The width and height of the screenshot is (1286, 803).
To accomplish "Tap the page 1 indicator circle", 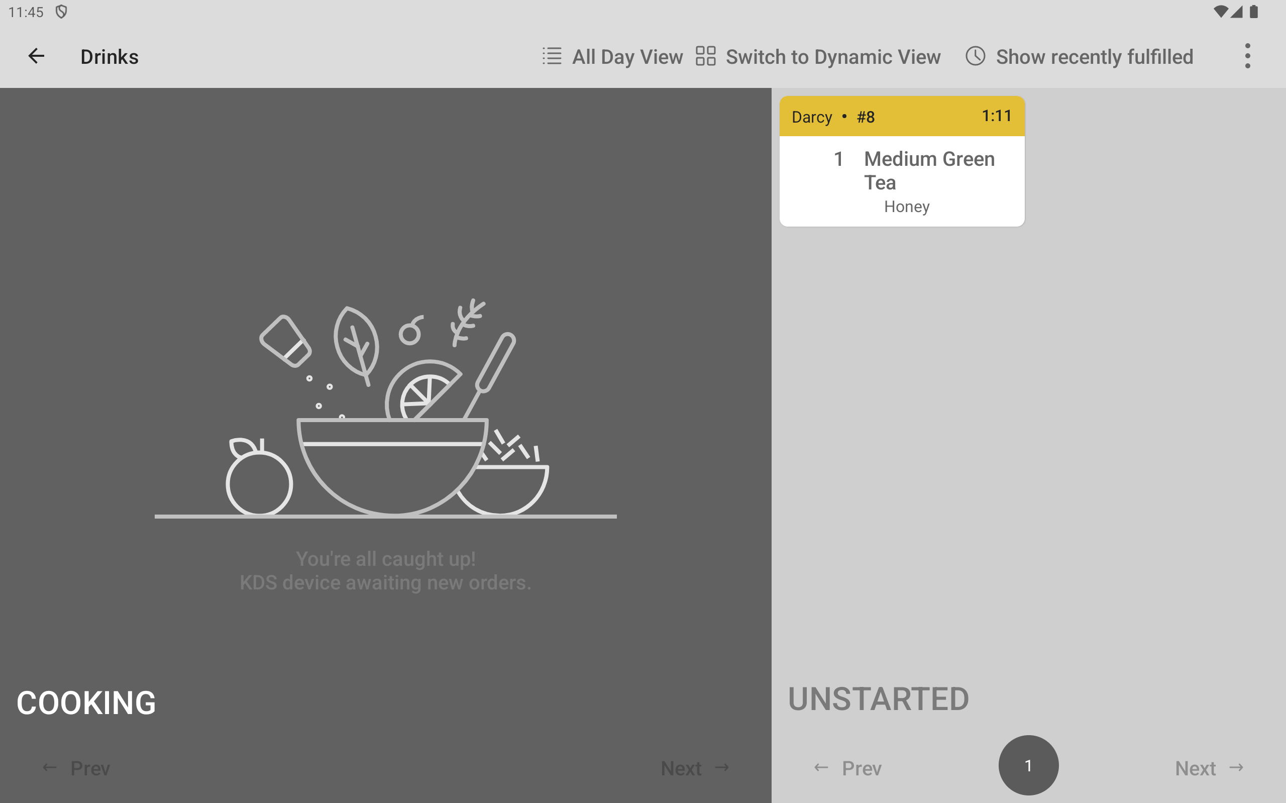I will (1028, 765).
